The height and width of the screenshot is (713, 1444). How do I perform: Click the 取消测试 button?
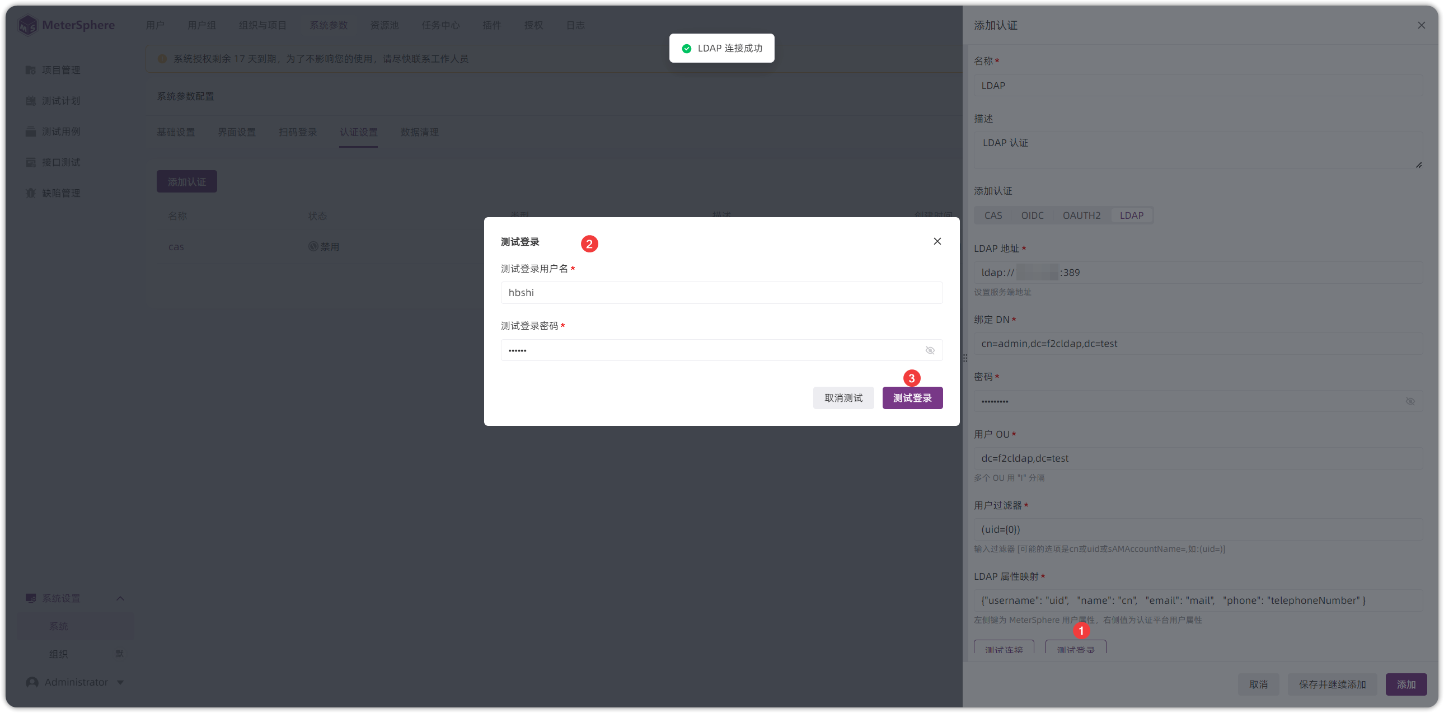pyautogui.click(x=843, y=398)
